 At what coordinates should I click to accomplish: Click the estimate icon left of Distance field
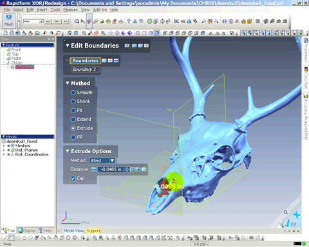[x=93, y=169]
